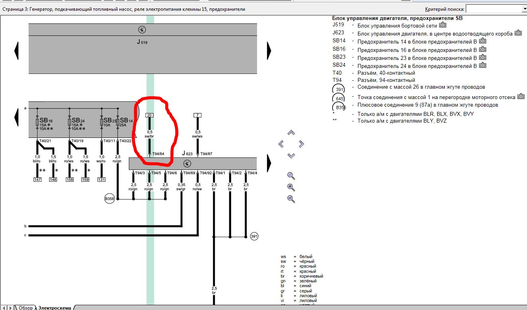The width and height of the screenshot is (527, 310).
Task: Pan diagram left with the left chevron
Action: click(x=281, y=144)
